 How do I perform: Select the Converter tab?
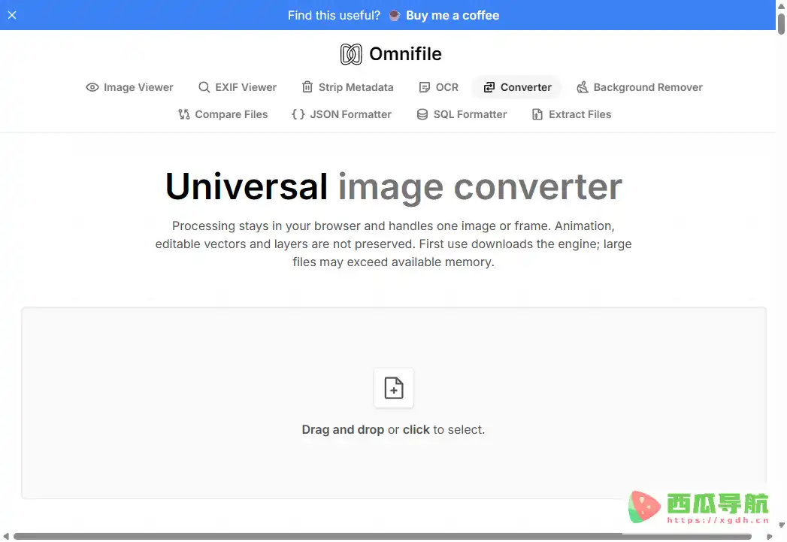point(517,87)
